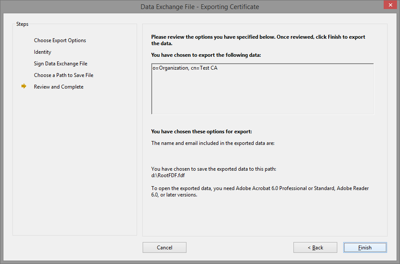
Task: Click the Finish button to export
Action: tap(365, 247)
